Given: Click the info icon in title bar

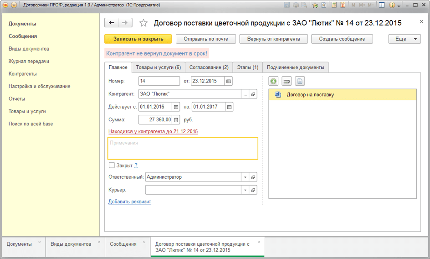Looking at the screenshot, I should (392, 5).
